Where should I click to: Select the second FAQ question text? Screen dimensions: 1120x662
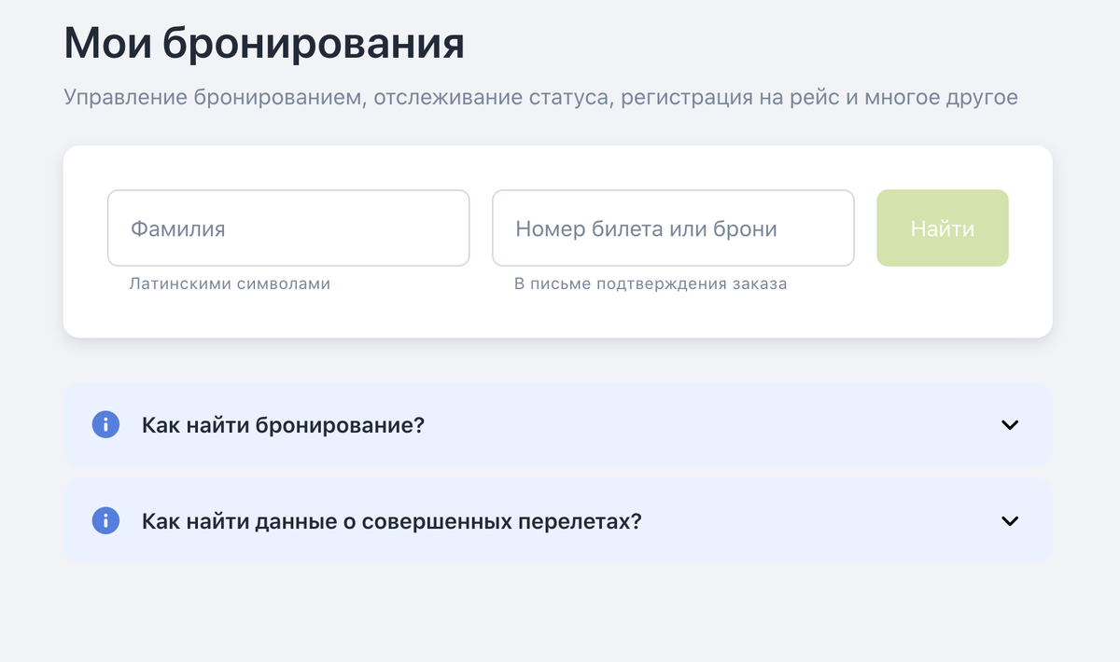click(x=390, y=520)
